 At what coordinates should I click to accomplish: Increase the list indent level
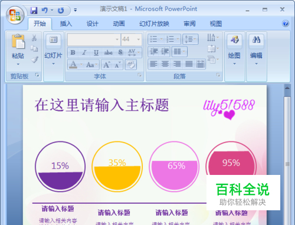[165, 52]
